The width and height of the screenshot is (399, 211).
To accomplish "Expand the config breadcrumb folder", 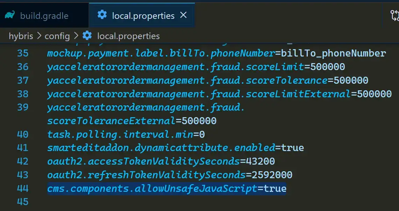I will coord(57,36).
